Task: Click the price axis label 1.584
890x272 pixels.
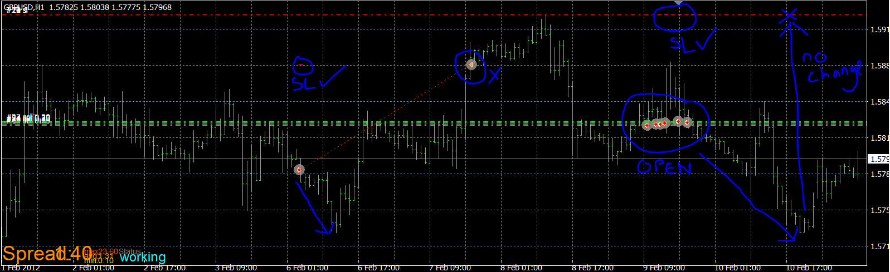Action: pos(879,102)
